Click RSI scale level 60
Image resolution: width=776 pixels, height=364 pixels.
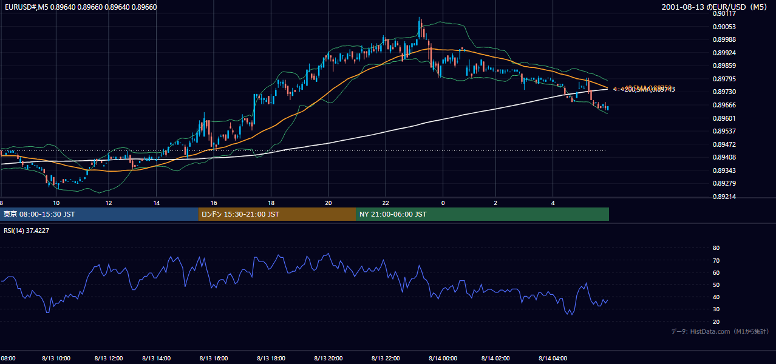point(716,272)
